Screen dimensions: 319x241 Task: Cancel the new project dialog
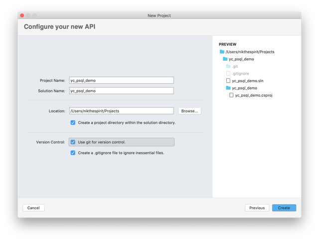coord(33,208)
